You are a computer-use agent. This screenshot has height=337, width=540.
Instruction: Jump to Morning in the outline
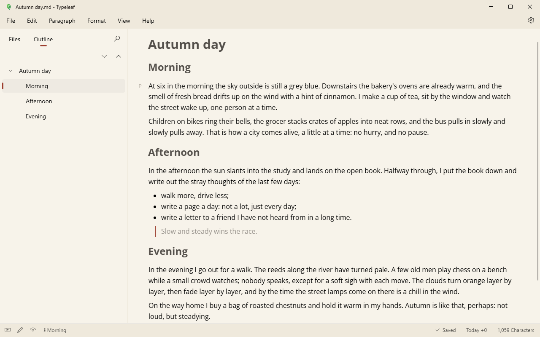(64, 86)
